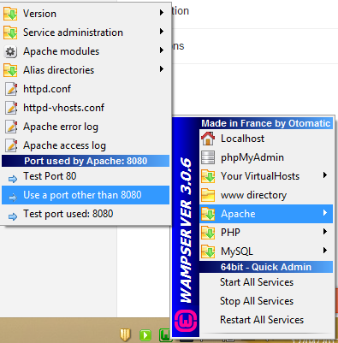Click the PHP folder icon

click(208, 233)
